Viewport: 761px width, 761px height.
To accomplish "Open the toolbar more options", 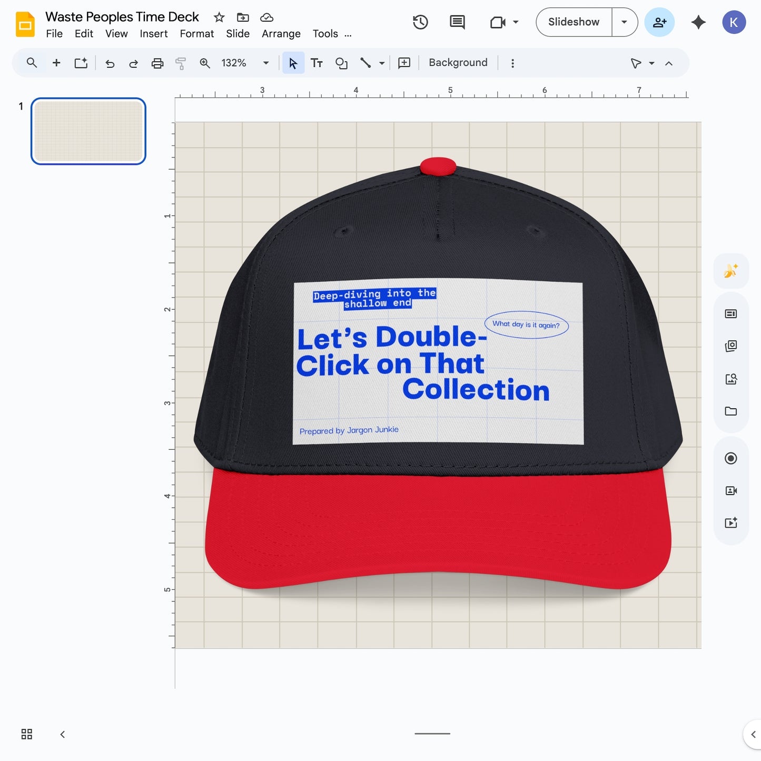I will 512,63.
